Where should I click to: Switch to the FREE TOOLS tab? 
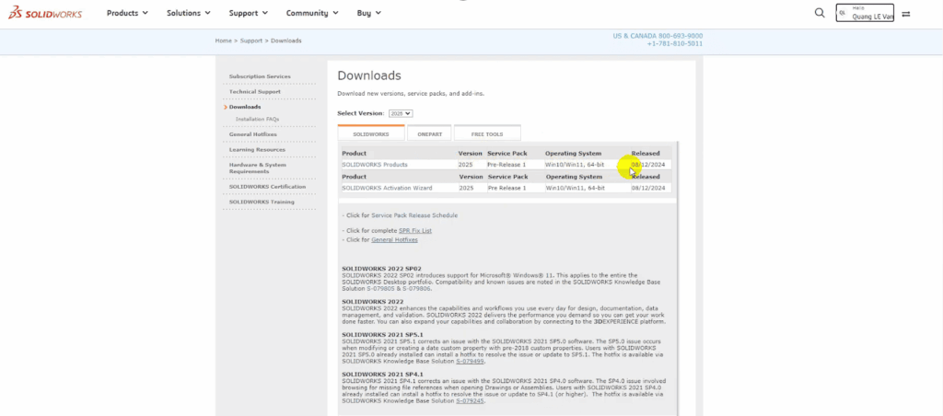[487, 133]
